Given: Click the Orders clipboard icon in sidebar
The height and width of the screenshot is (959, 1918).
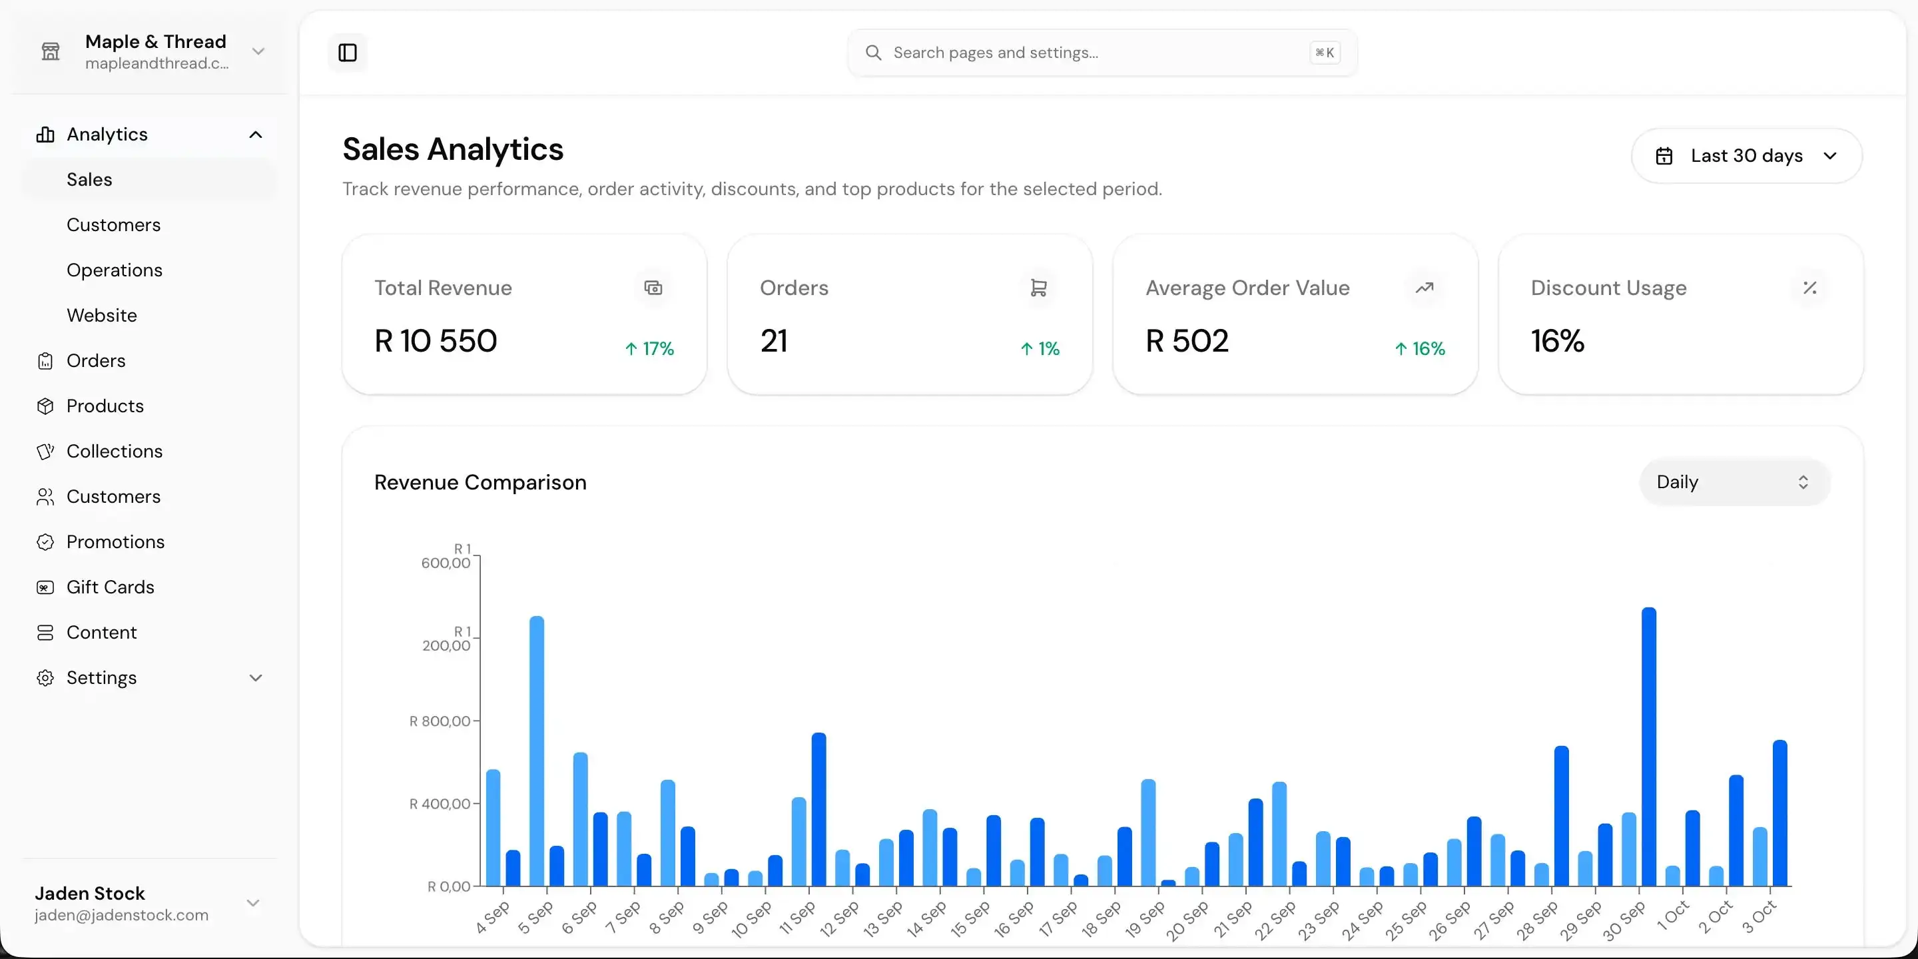Looking at the screenshot, I should click(45, 361).
